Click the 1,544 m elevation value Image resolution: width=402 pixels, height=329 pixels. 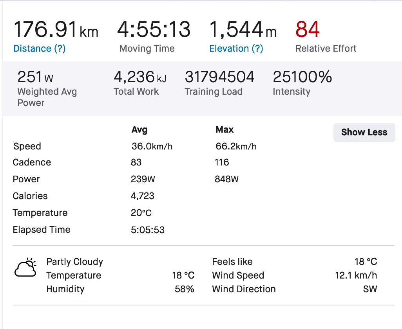243,30
